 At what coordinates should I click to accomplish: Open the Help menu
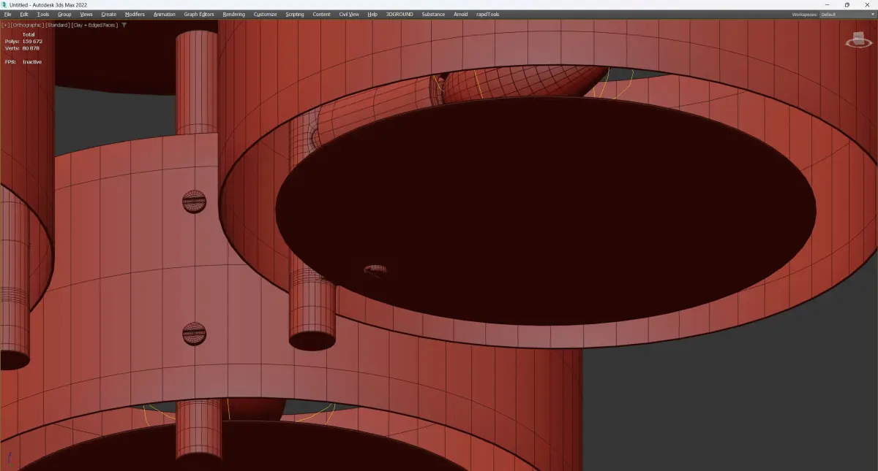pos(372,14)
